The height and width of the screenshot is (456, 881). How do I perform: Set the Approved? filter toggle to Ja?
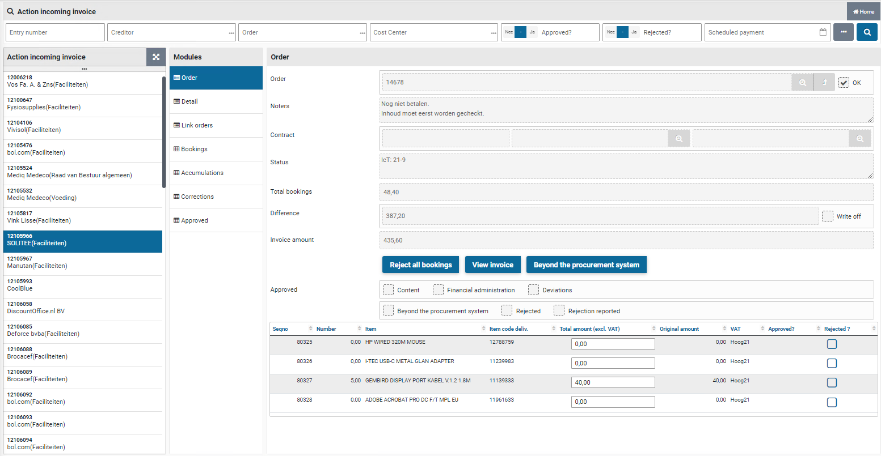tap(532, 32)
